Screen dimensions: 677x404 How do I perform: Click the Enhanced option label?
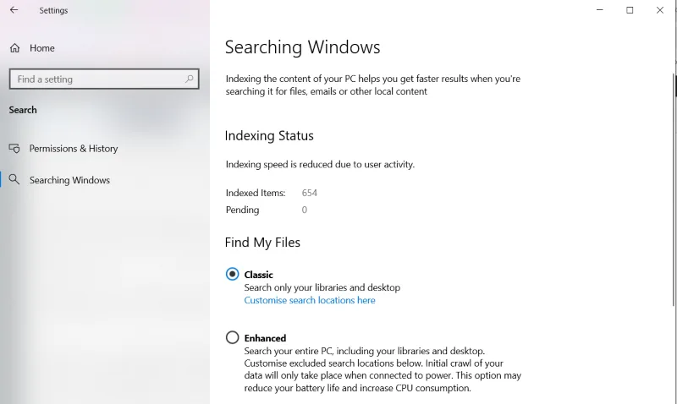click(x=265, y=338)
